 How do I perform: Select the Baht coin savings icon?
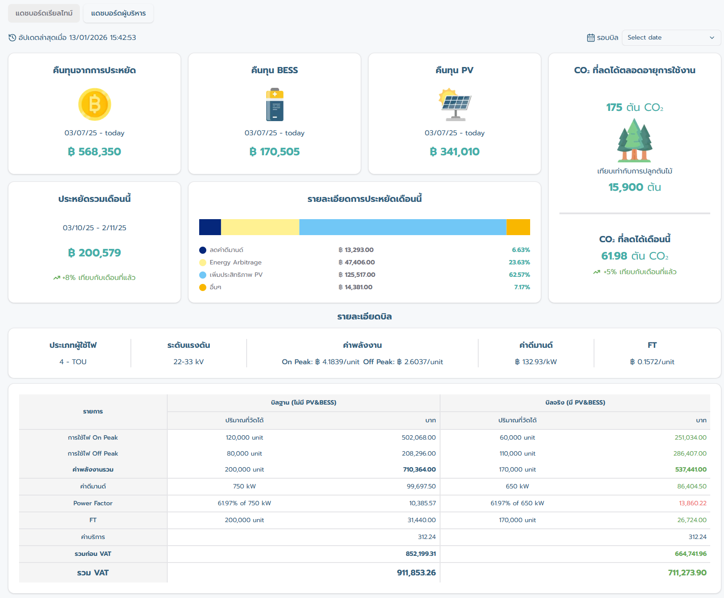(x=94, y=104)
